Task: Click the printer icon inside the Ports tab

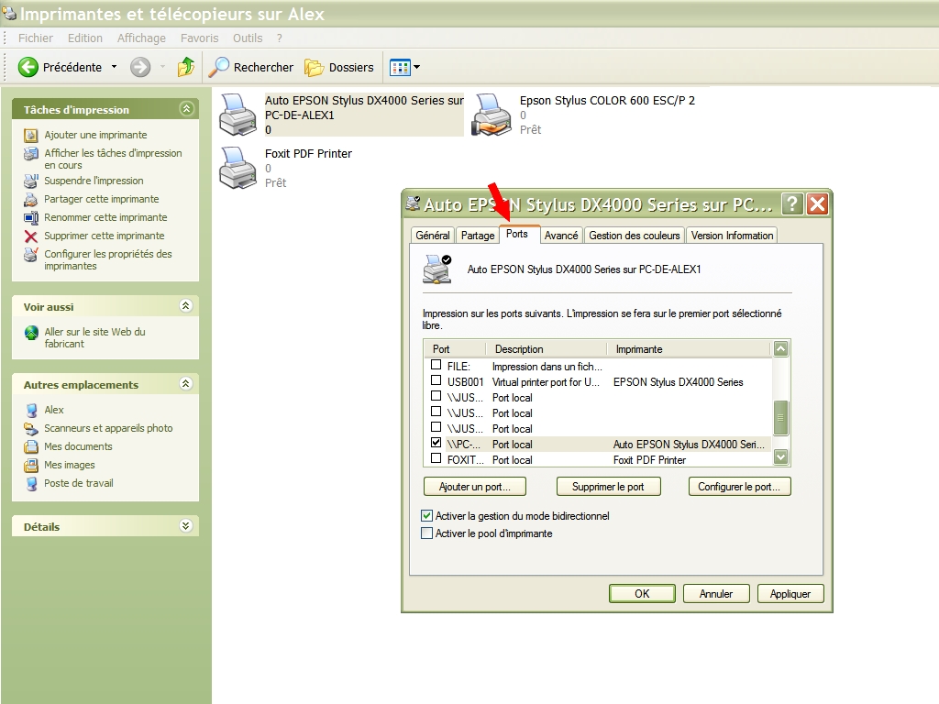Action: 437,269
